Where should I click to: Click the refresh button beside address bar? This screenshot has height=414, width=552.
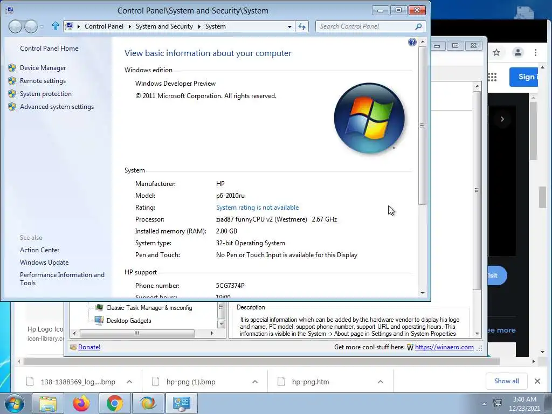(302, 26)
